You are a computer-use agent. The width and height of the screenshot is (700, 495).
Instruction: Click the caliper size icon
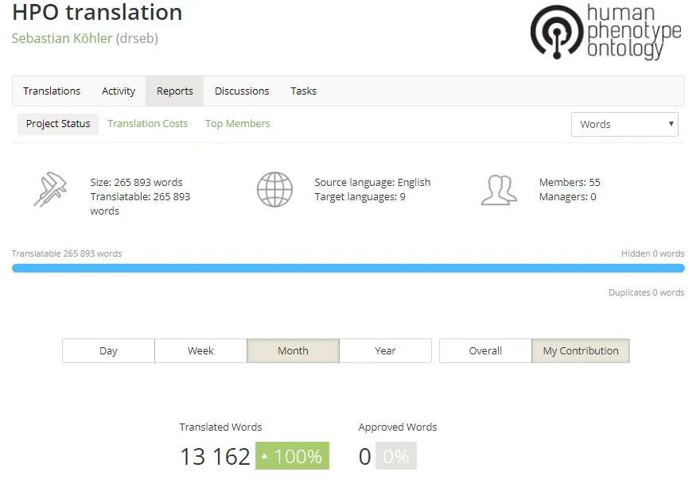pyautogui.click(x=50, y=190)
